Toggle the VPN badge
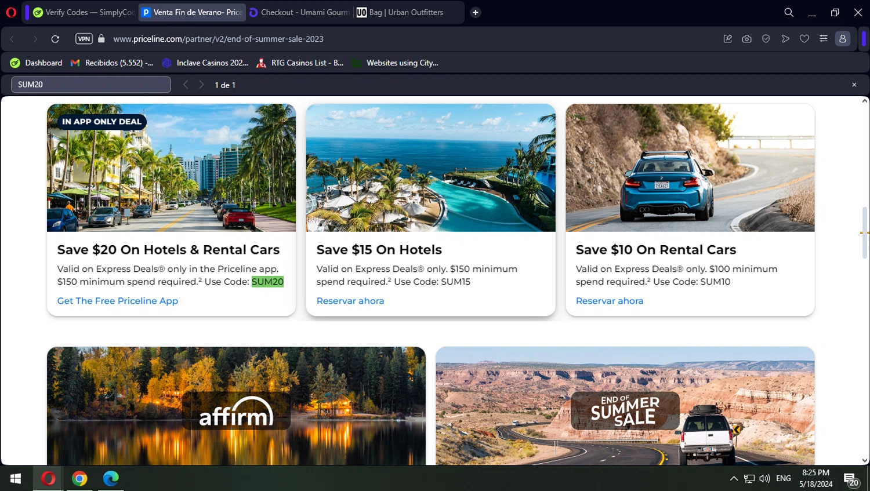 point(84,39)
